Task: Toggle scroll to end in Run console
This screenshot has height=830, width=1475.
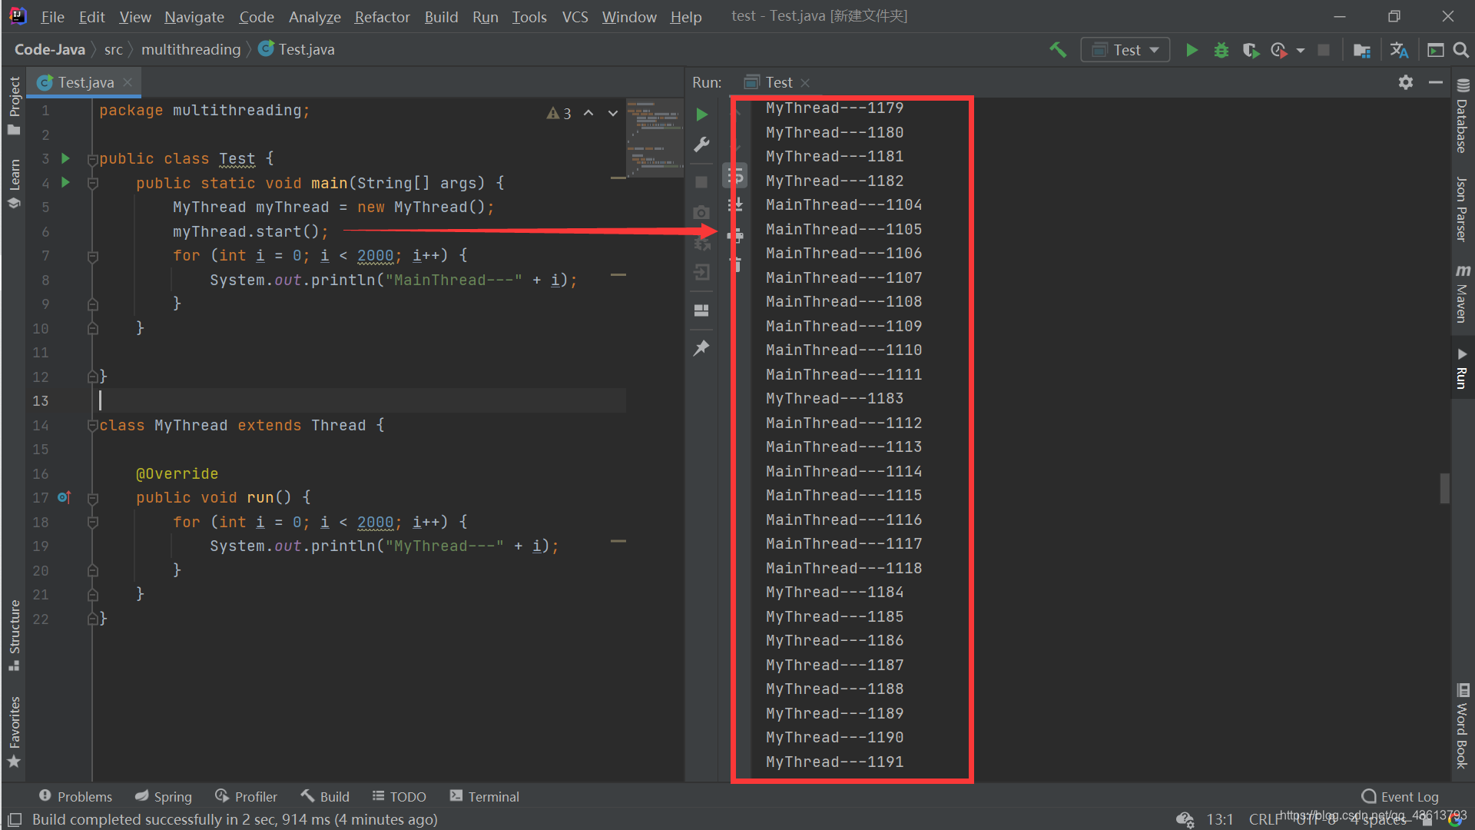Action: (736, 205)
